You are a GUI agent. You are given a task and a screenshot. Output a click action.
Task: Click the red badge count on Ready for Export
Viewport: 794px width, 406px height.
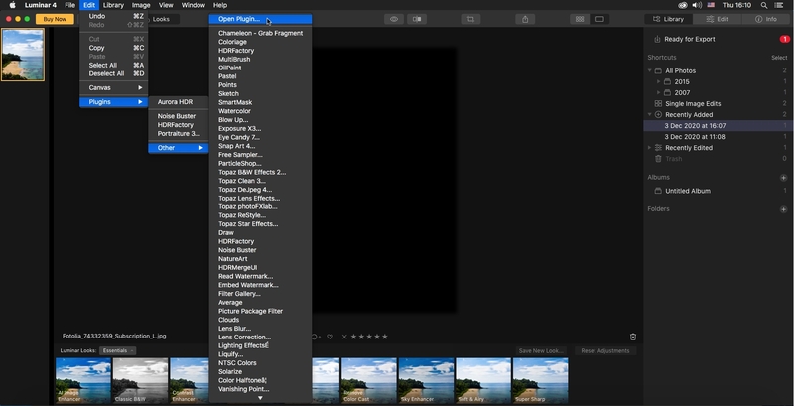pos(784,39)
